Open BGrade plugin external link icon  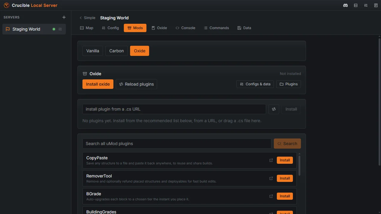coord(271,196)
